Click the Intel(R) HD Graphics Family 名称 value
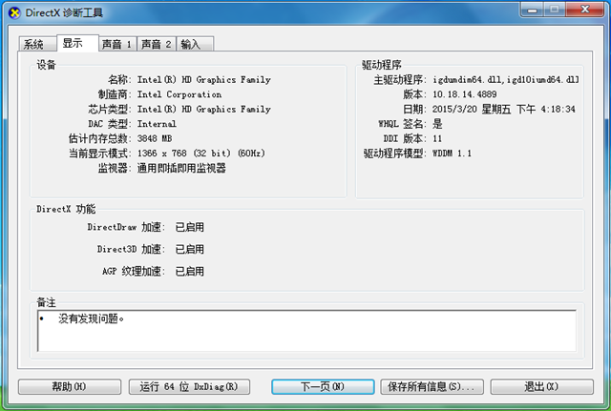 click(x=203, y=80)
